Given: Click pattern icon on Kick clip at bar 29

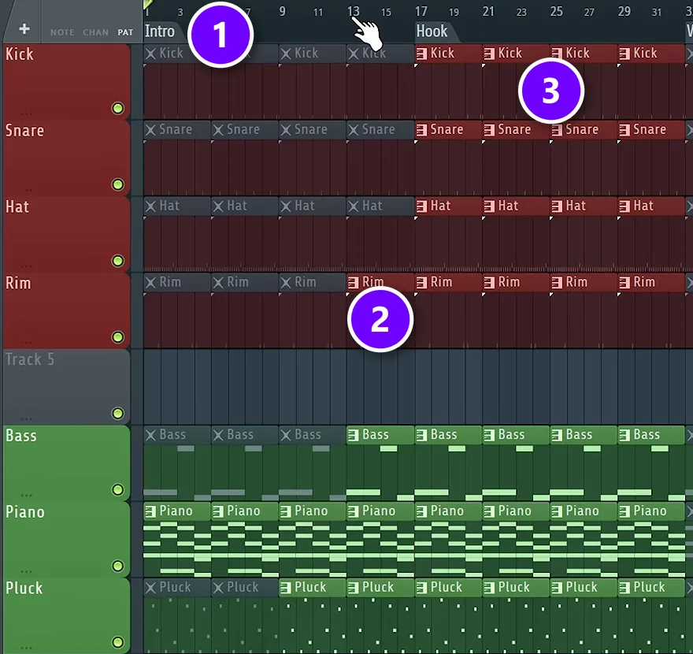Looking at the screenshot, I should [x=624, y=54].
